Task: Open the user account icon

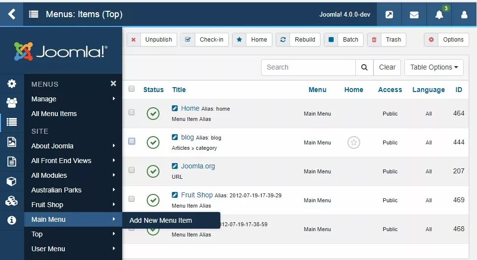Action: click(x=464, y=15)
